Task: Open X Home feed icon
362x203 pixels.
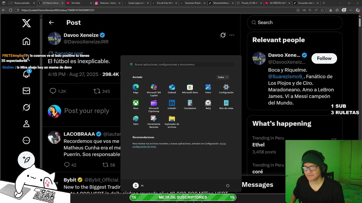Action: 26,41
